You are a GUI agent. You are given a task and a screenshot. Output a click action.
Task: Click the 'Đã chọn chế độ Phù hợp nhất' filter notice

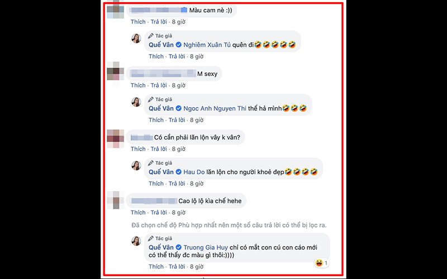[229, 225]
